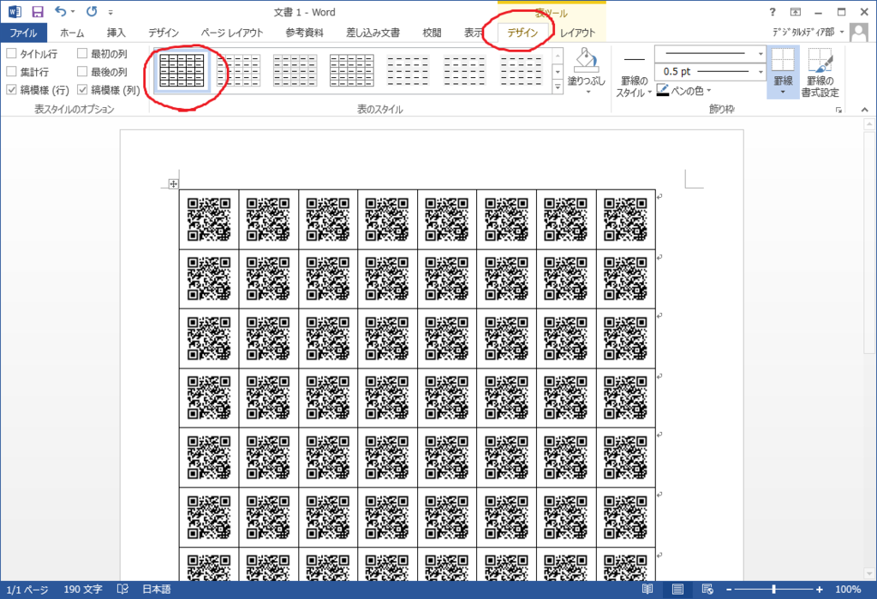The height and width of the screenshot is (599, 877).
Task: Enable the タイトル行 checkbox
Action: 11,54
